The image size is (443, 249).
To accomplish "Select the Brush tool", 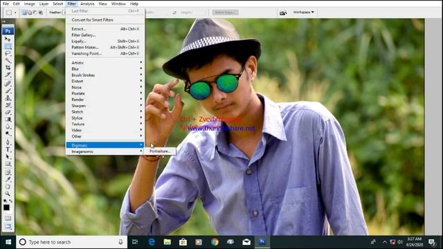I will (8, 91).
